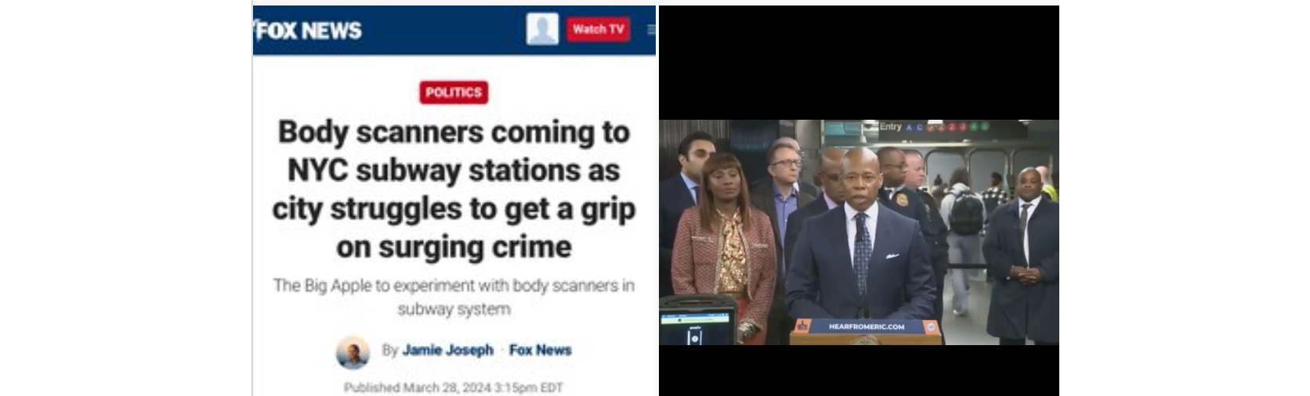This screenshot has width=1310, height=396.
Task: Click the HEARFROMERIC.COM podium sign
Action: point(866,326)
